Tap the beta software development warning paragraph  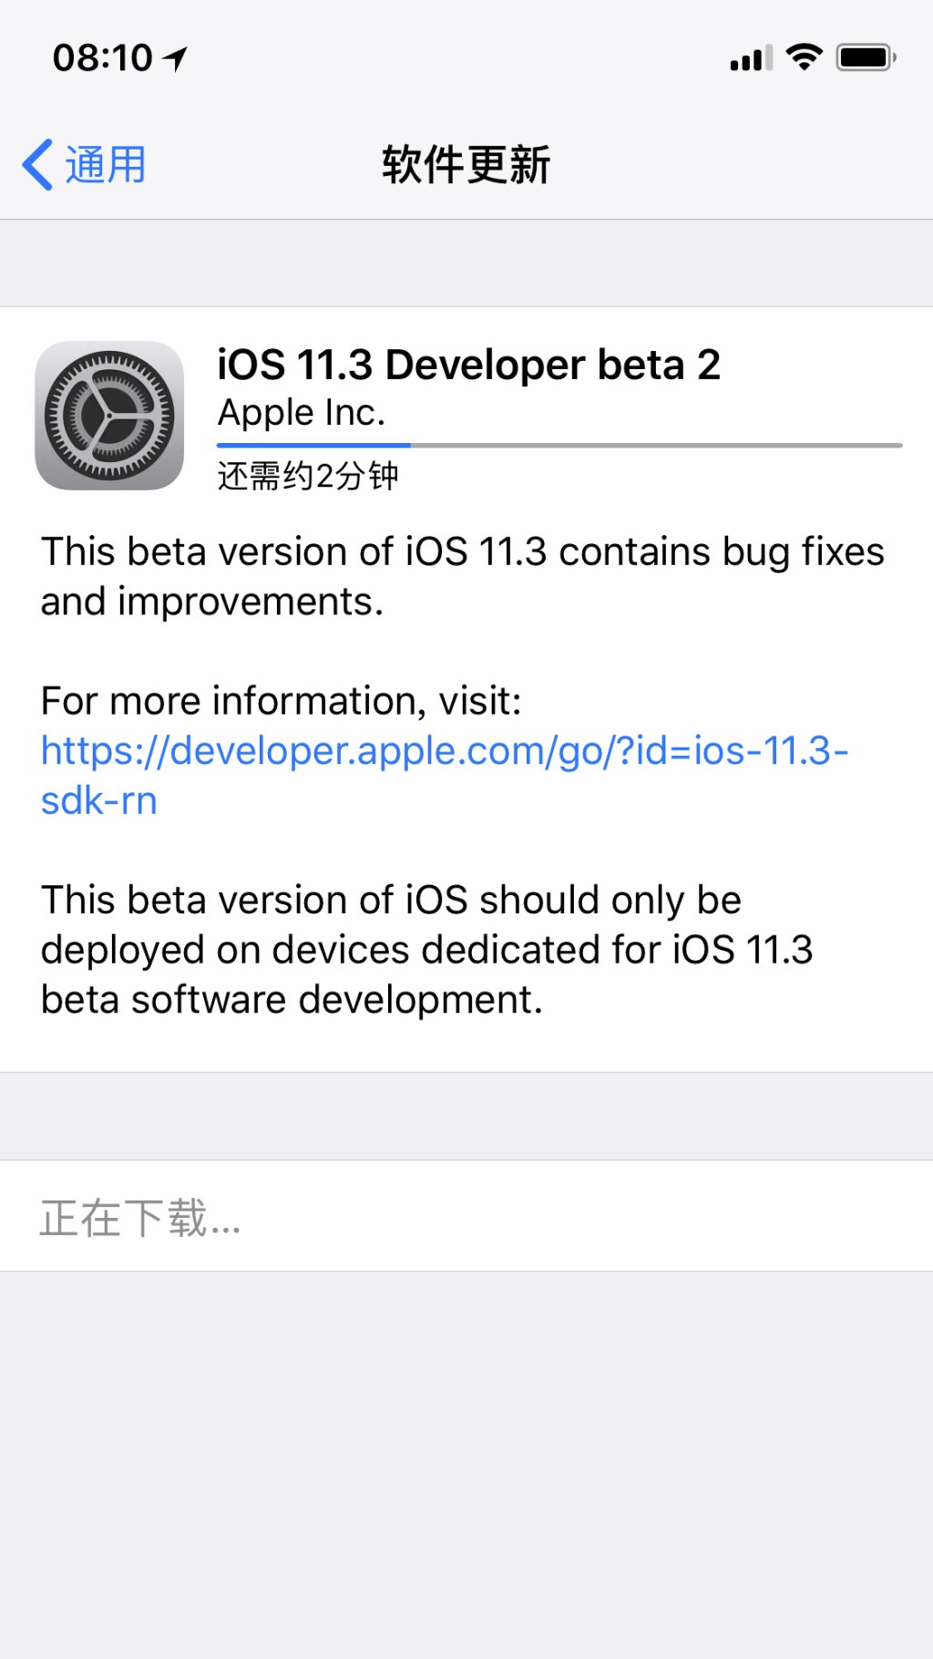426,950
